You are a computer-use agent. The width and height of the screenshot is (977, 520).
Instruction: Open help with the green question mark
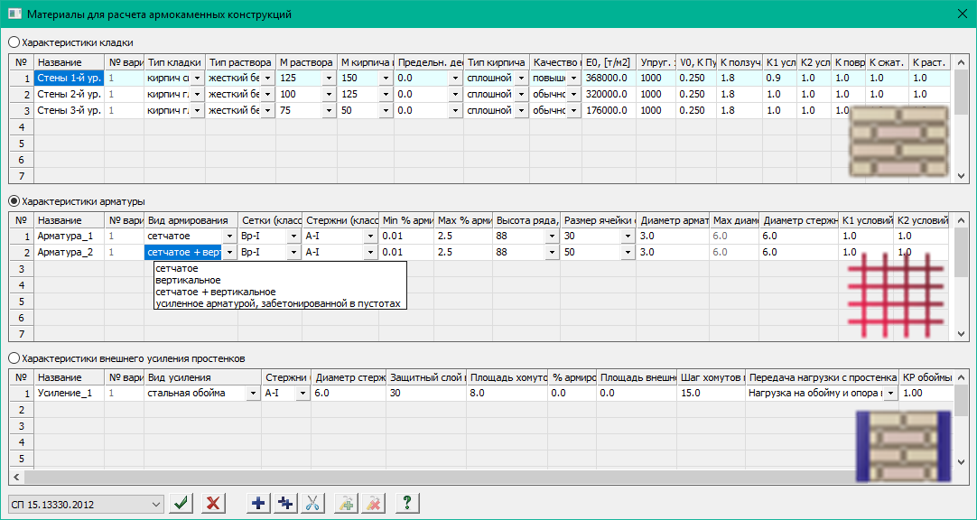pos(406,503)
